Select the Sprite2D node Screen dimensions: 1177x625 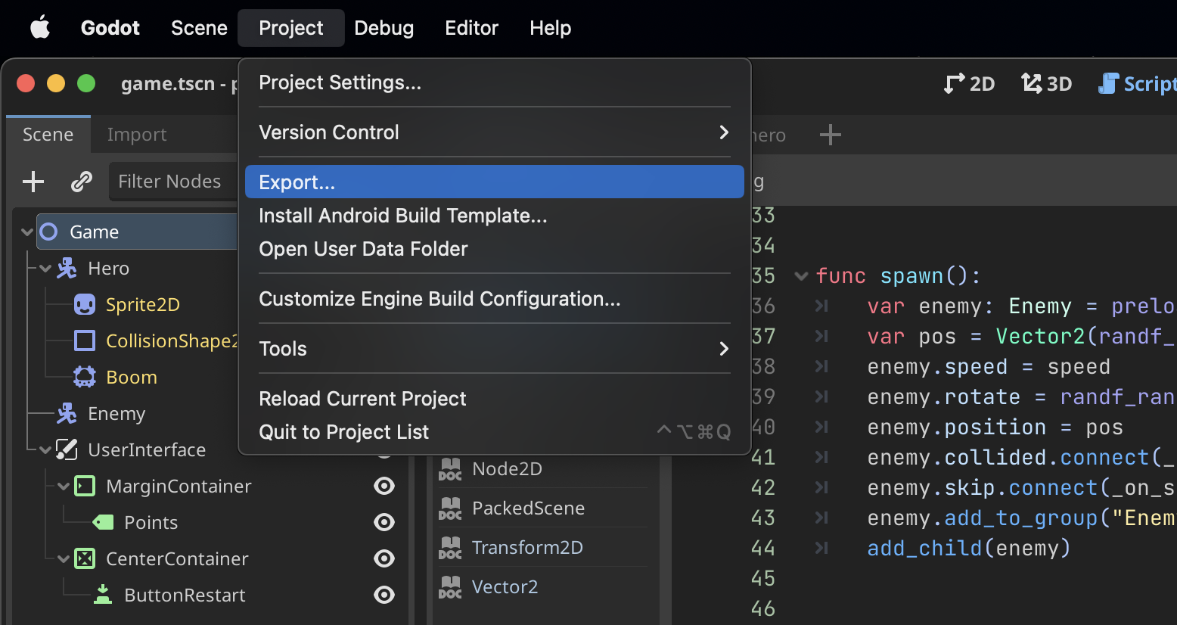pos(143,305)
